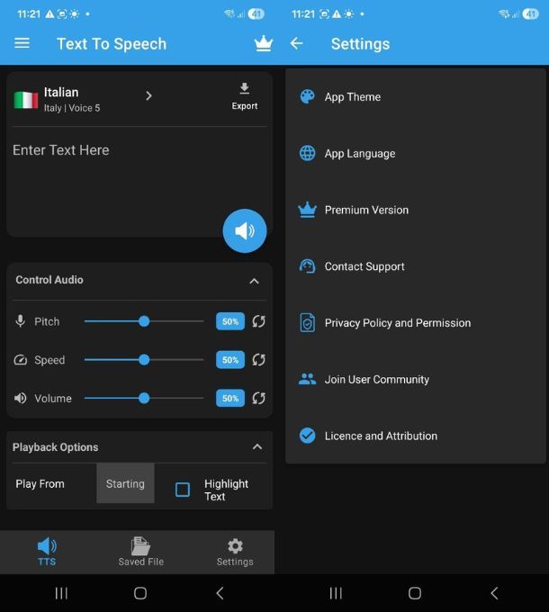Click the Speed 50% value box
This screenshot has width=549, height=612.
click(230, 359)
